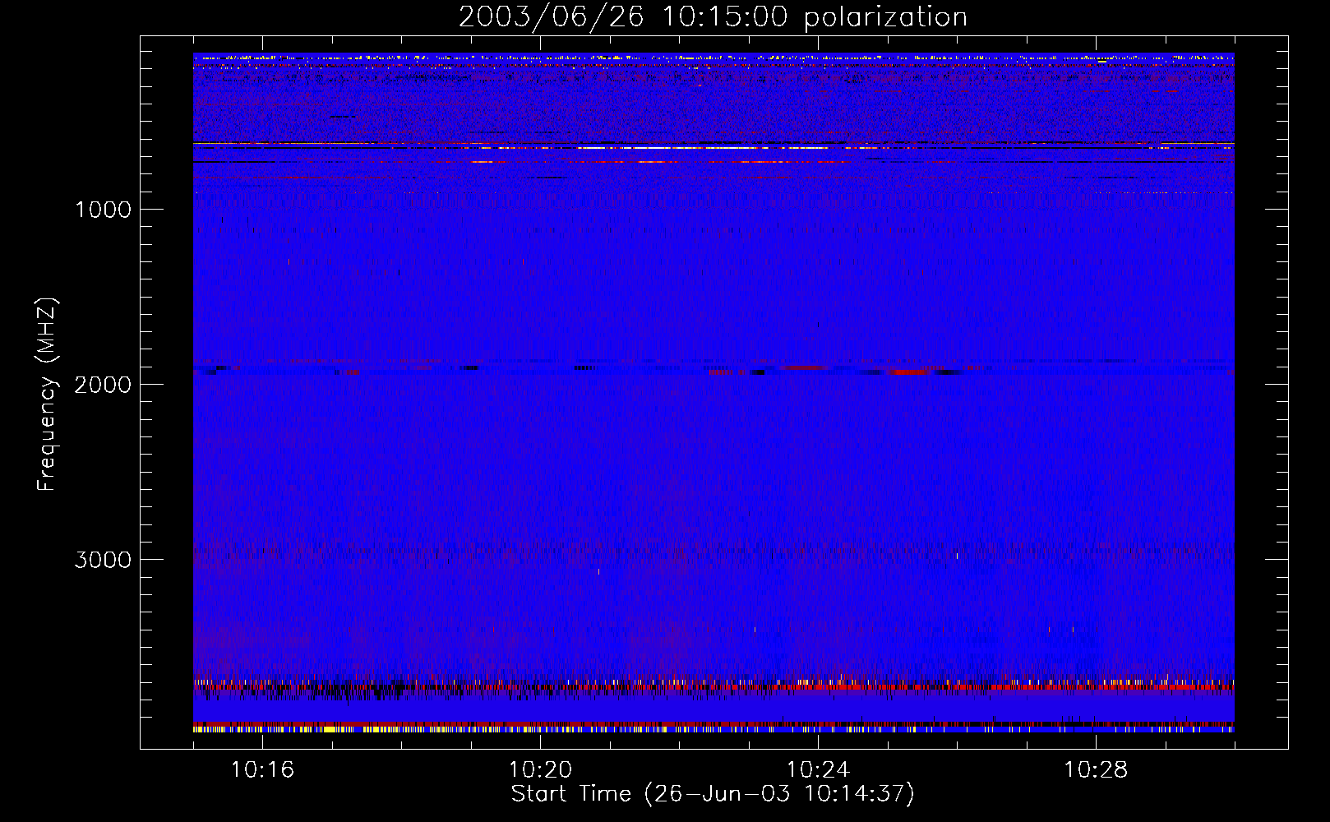Screen dimensions: 1330x822
Task: Click the 'Frequency (MHZ)' axis label
Action: click(47, 395)
